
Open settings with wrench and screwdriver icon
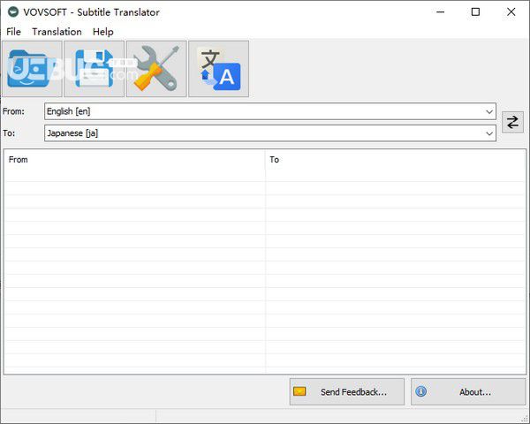(156, 69)
